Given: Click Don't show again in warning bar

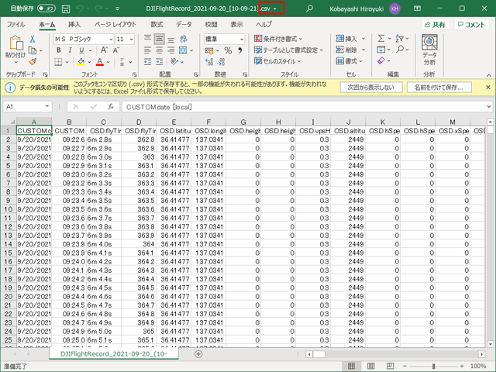Looking at the screenshot, I should point(371,88).
